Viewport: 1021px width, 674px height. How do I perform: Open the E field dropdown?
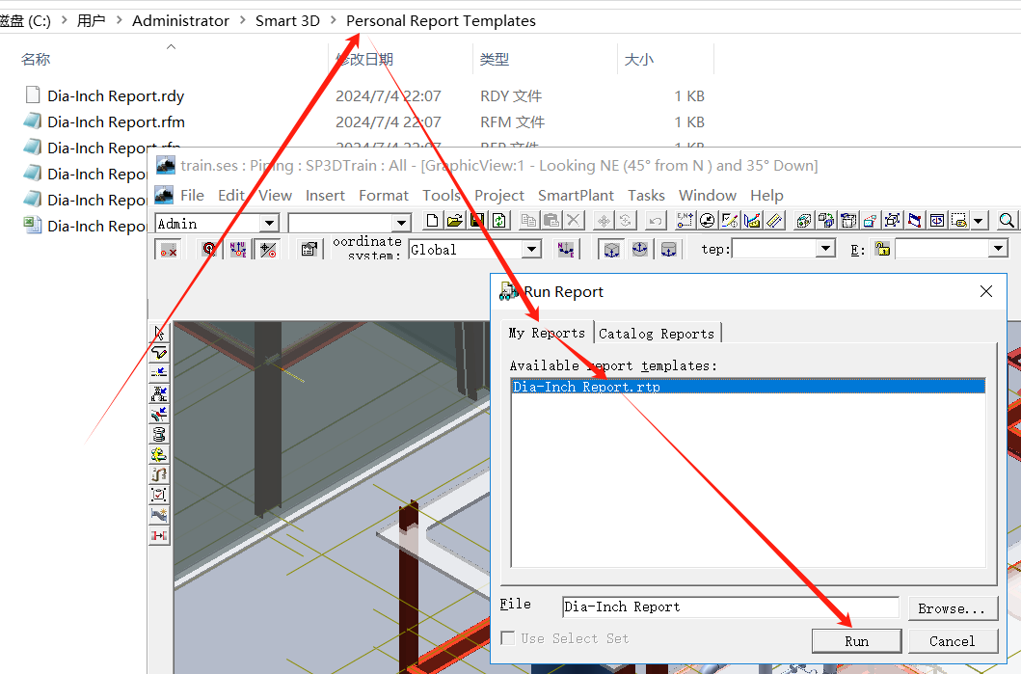click(998, 249)
